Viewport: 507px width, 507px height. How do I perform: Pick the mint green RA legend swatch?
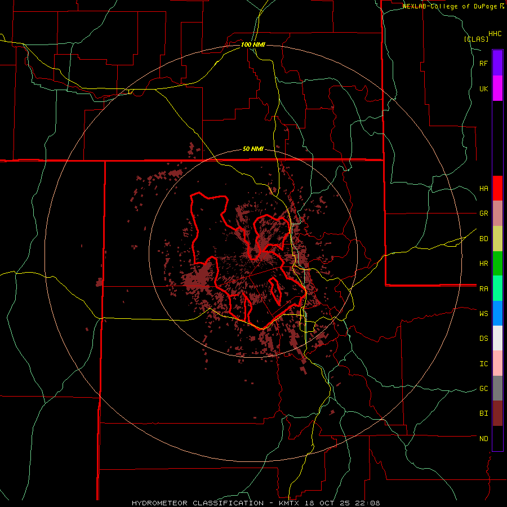(497, 288)
